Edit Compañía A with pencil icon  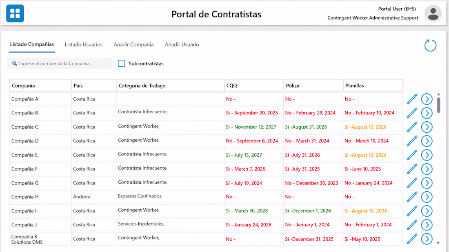(x=412, y=99)
